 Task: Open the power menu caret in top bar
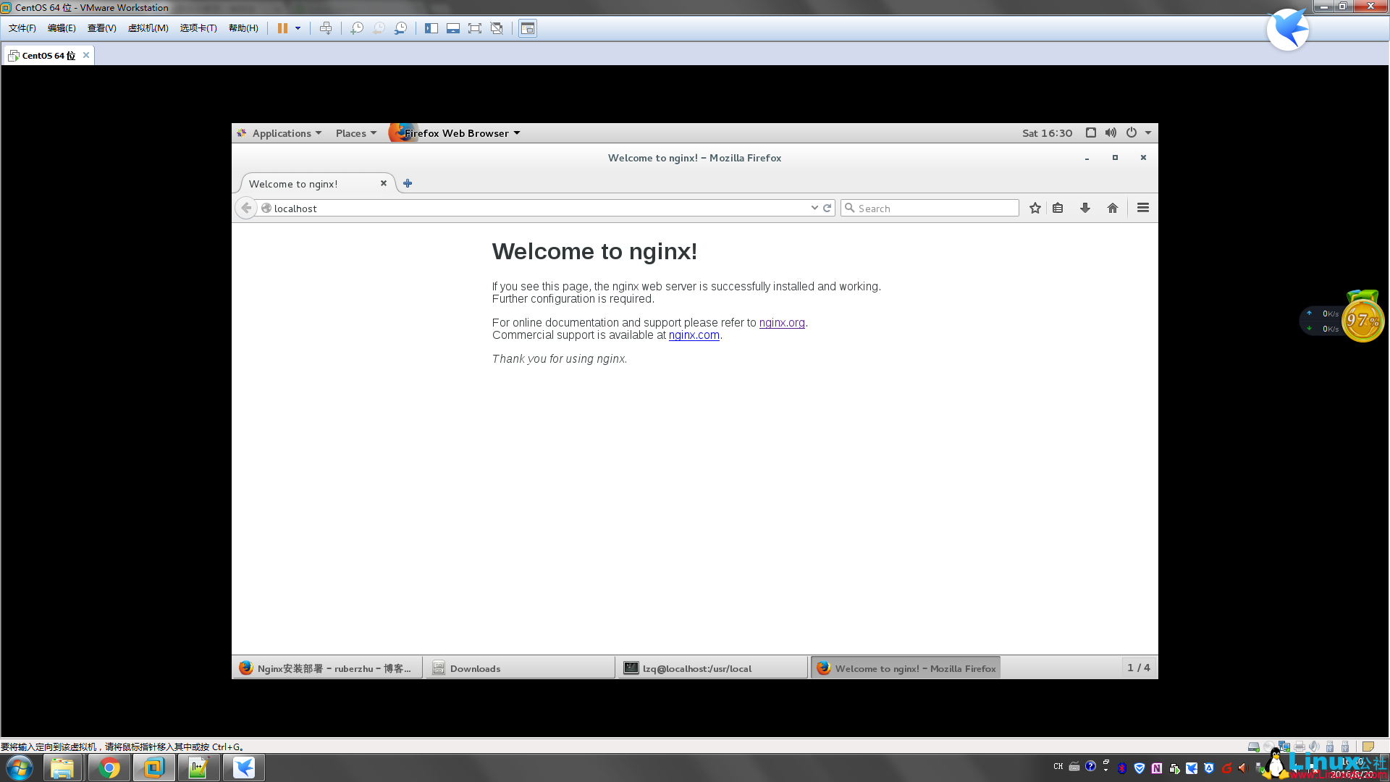click(1147, 133)
